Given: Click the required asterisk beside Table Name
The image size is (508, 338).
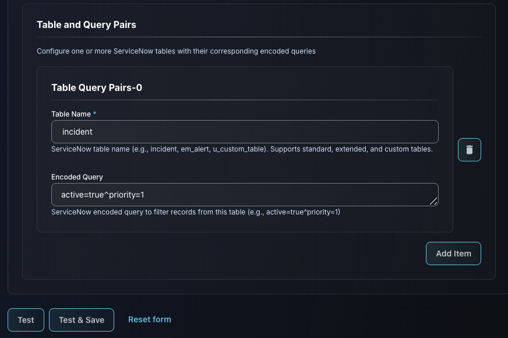Looking at the screenshot, I should [95, 114].
